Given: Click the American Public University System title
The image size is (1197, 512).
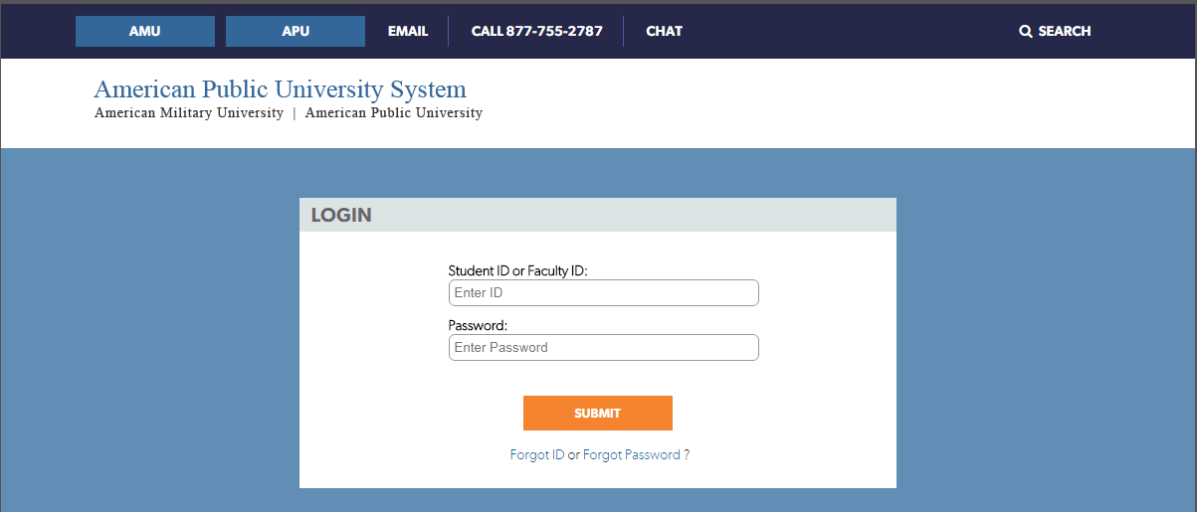Looking at the screenshot, I should pos(280,89).
